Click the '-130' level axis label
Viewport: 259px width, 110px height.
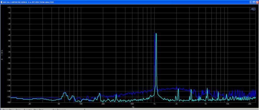click(9, 85)
